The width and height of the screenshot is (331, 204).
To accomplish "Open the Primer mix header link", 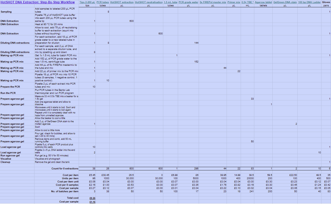I will (x=234, y=2).
